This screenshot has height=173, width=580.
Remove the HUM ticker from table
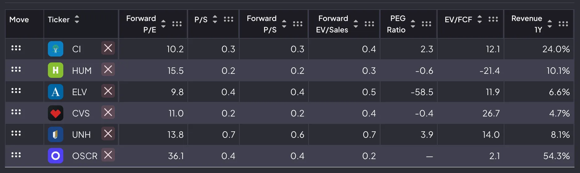[108, 70]
